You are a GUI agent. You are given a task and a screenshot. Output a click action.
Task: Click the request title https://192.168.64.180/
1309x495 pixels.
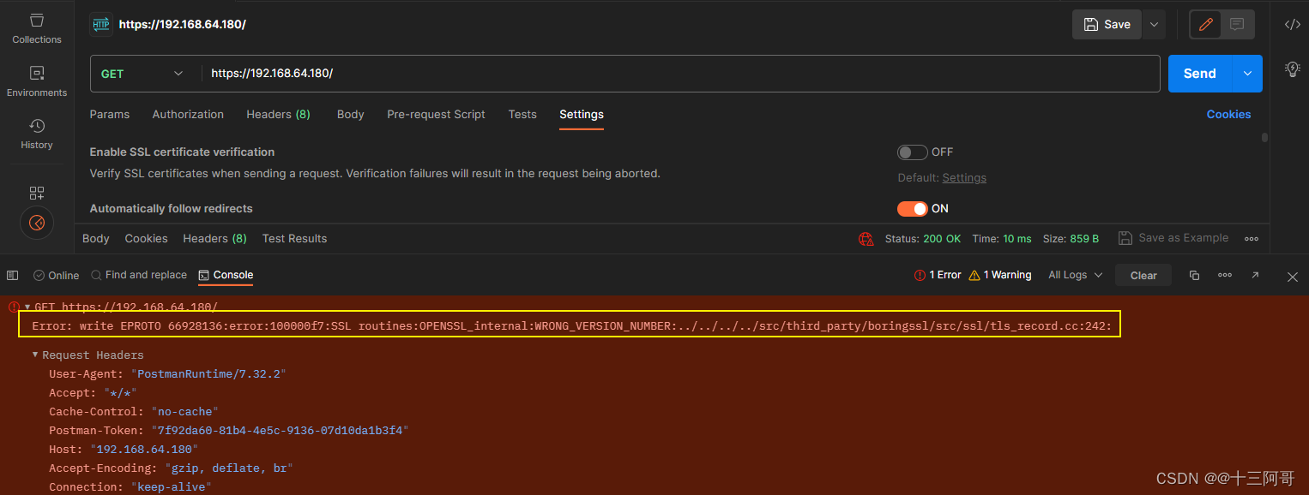point(183,25)
